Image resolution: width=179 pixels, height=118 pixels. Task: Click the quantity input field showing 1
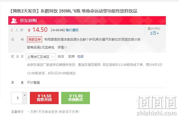(x=17, y=98)
